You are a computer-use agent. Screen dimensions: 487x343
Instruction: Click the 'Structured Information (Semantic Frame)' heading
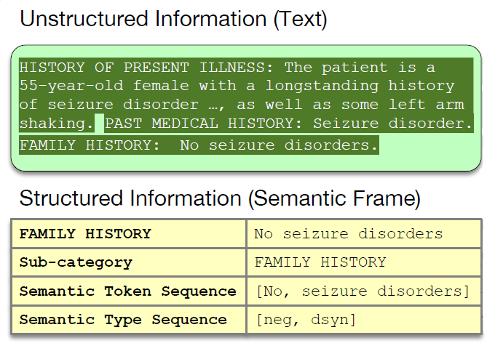tap(220, 198)
